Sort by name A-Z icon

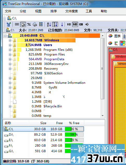49,24
